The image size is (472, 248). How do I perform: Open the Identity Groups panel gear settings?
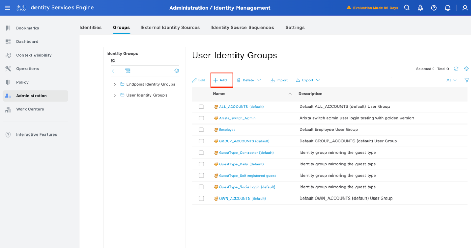tap(176, 71)
